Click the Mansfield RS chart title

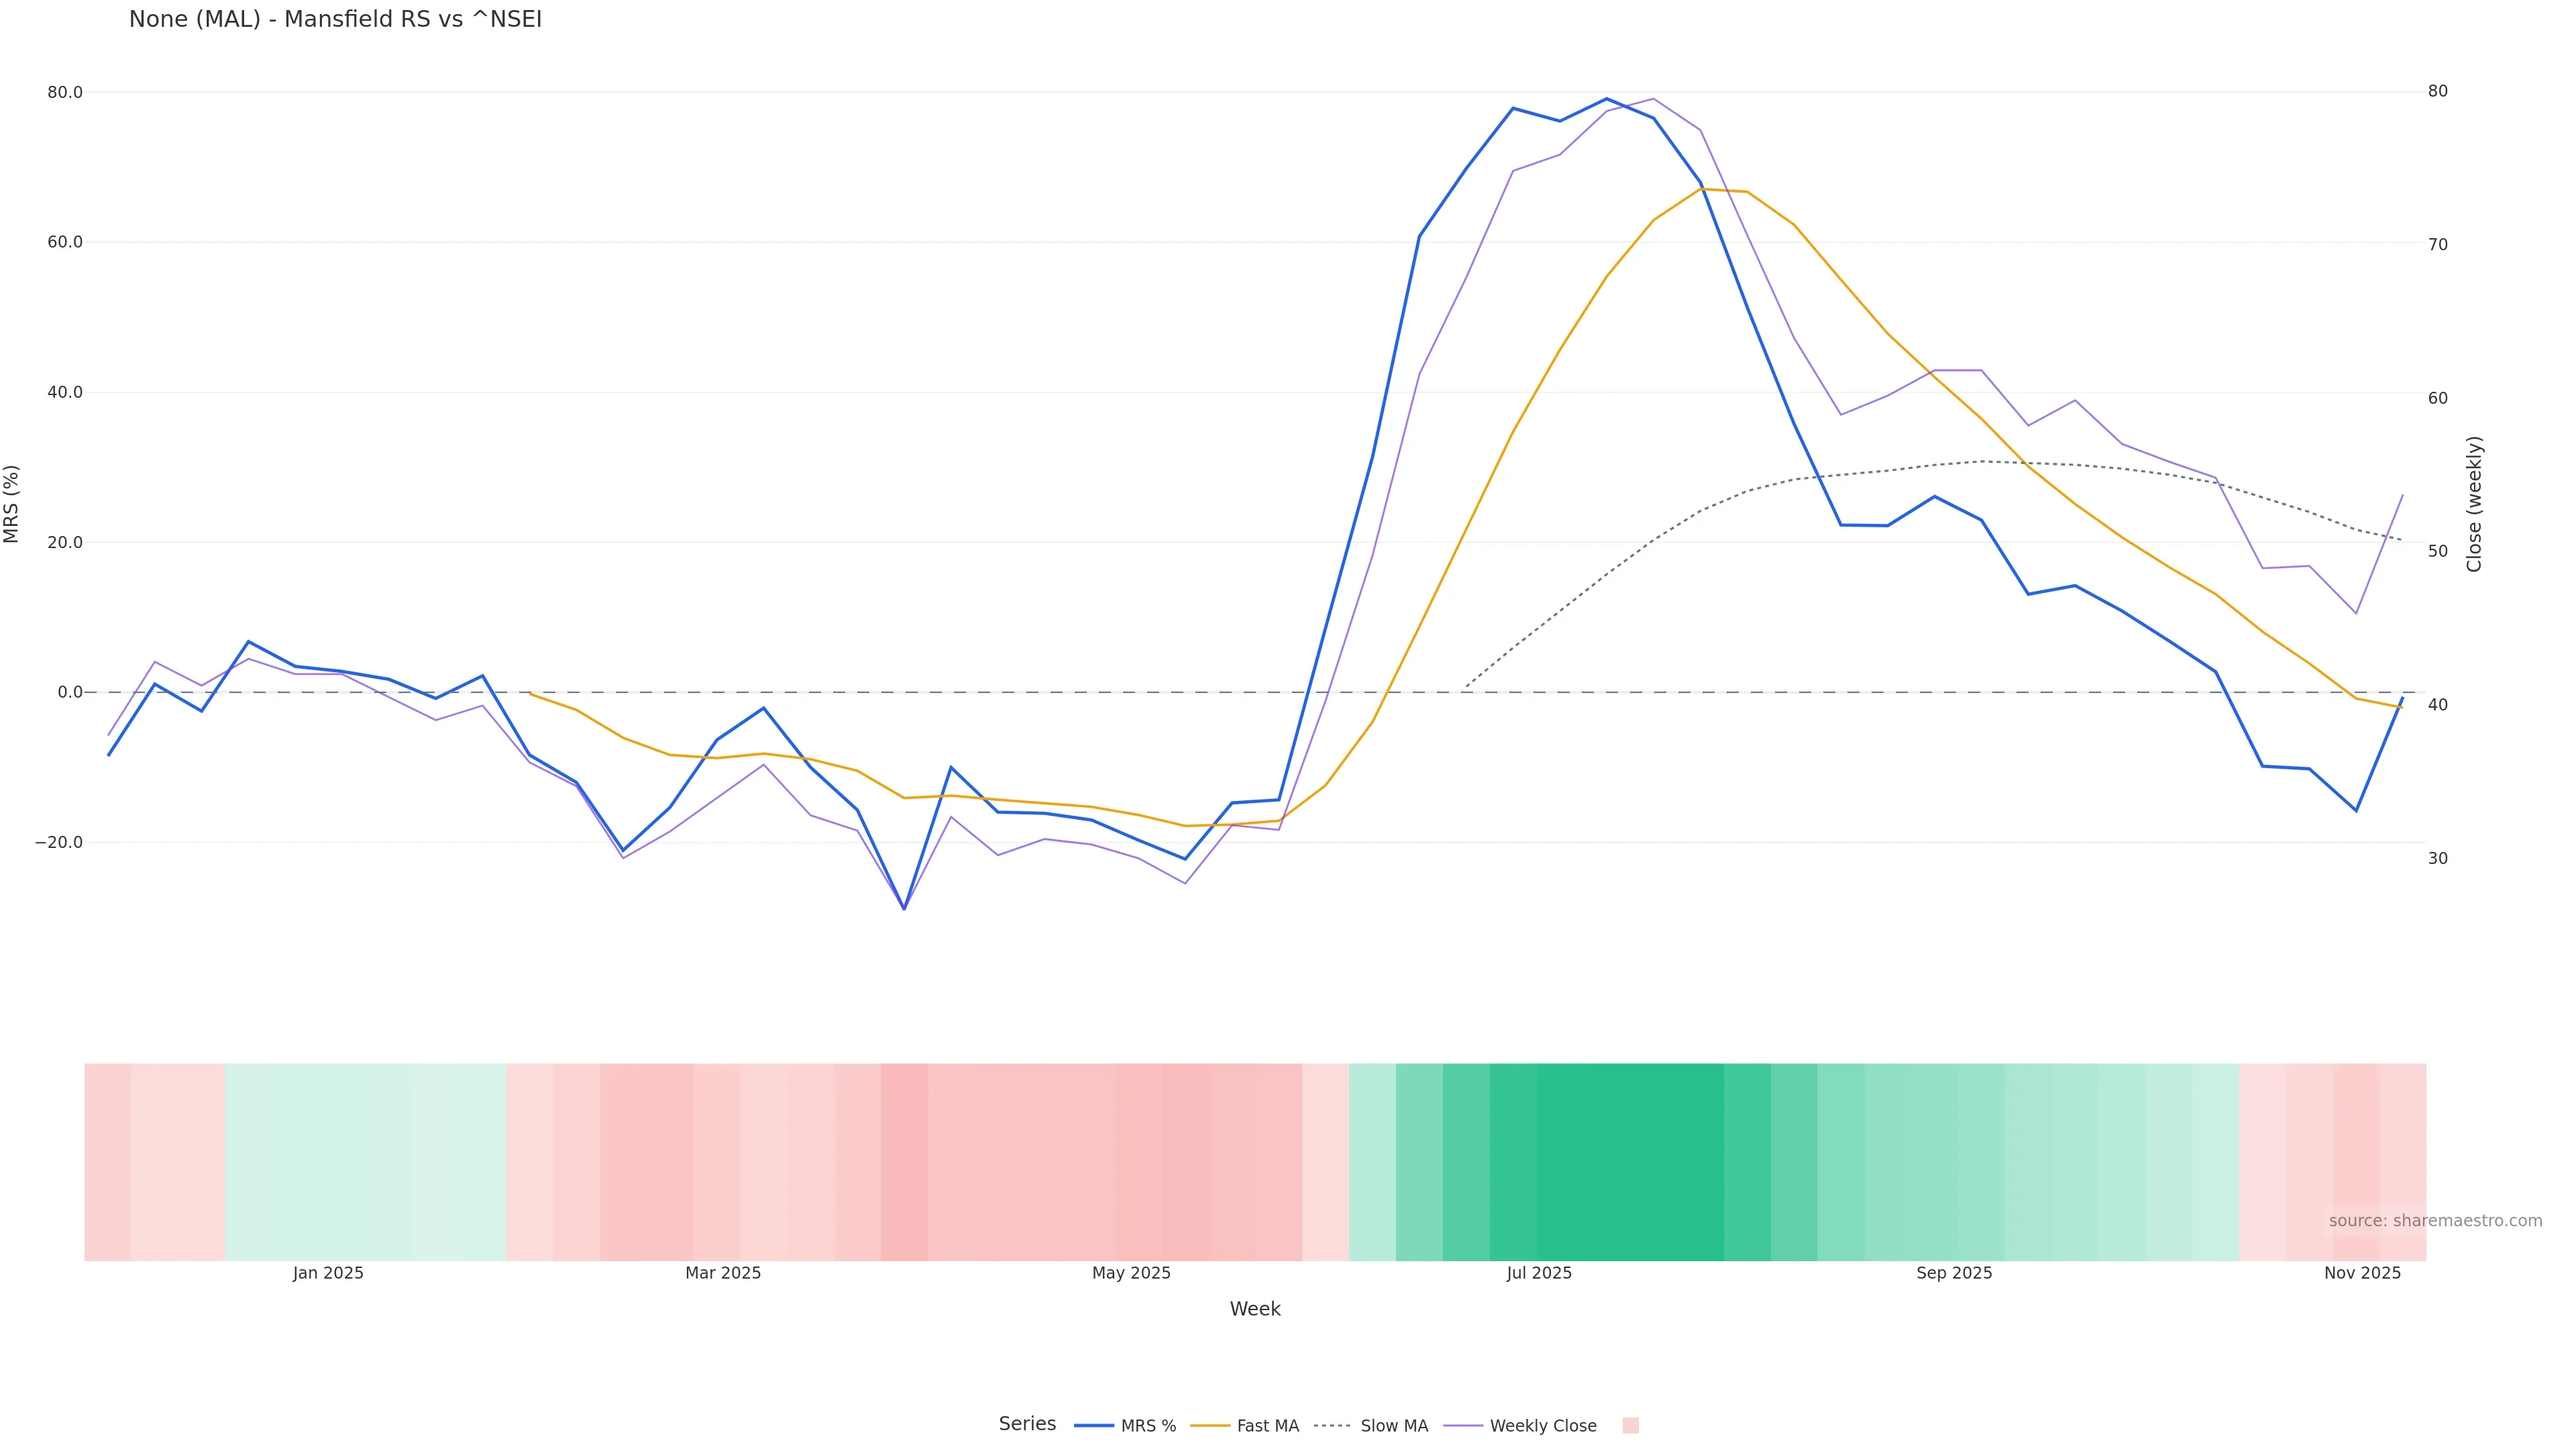(x=335, y=19)
